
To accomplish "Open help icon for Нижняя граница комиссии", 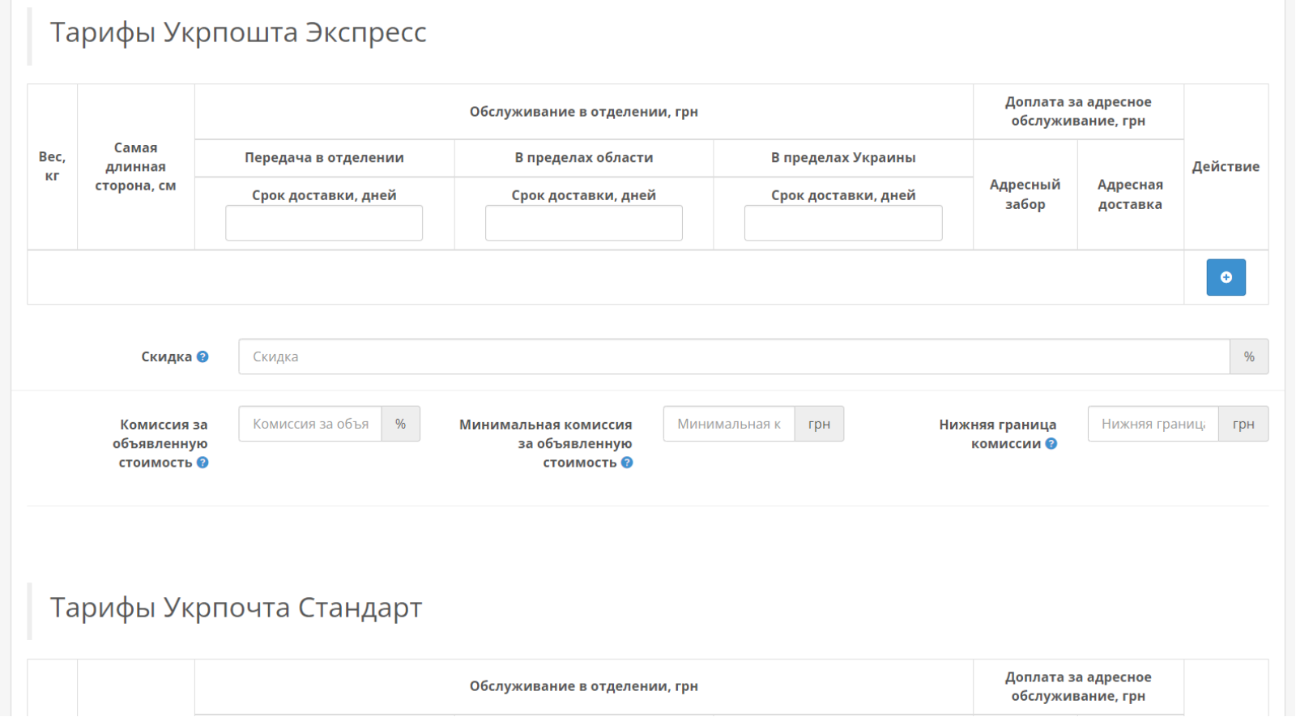I will click(x=1051, y=443).
